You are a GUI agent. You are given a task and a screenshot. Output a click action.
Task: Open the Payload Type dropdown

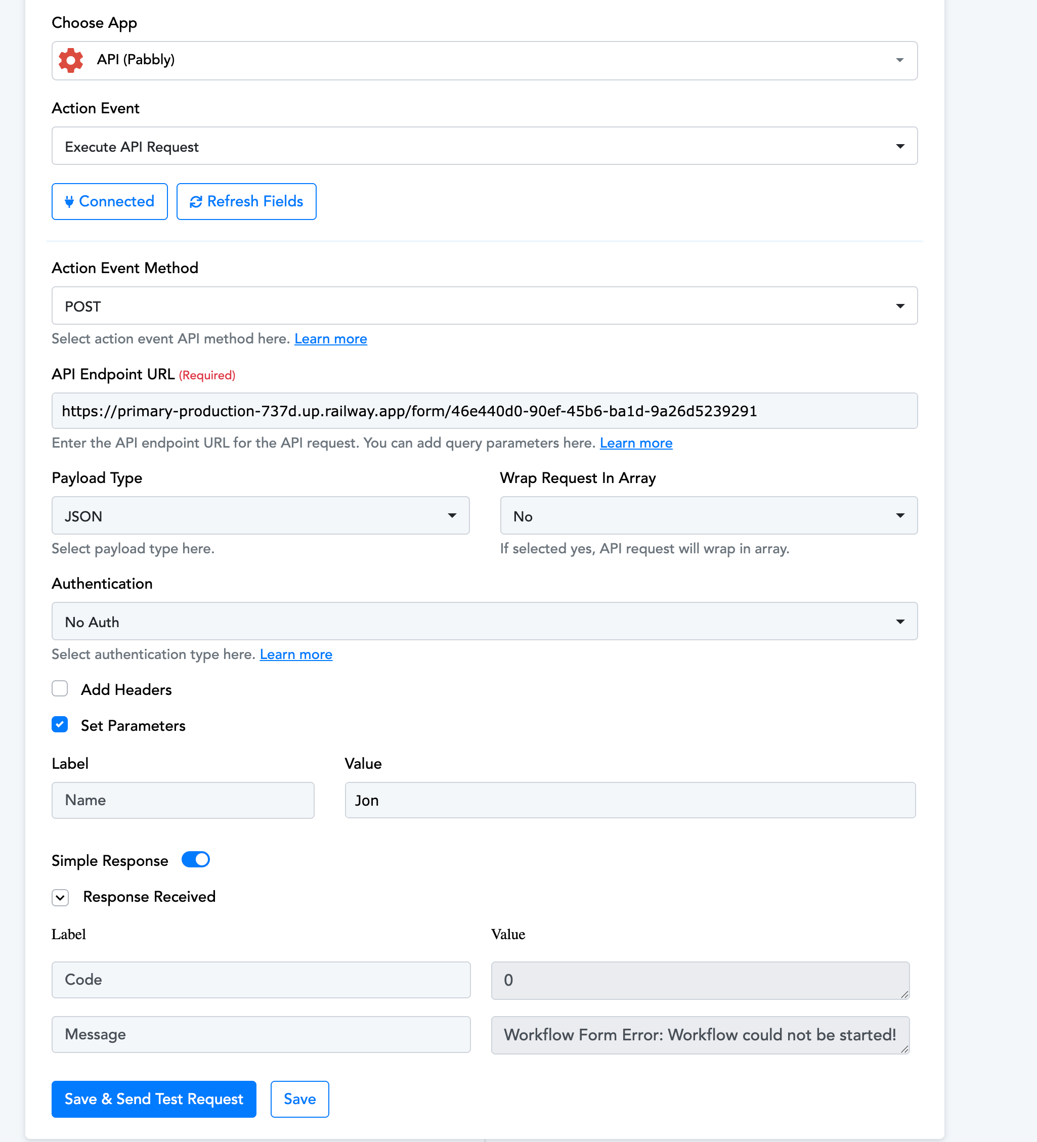(x=260, y=515)
